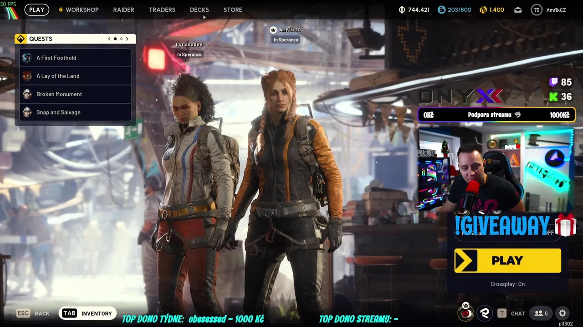Open the A First Foothold quest
Viewport: 583px width, 327px height.
[x=76, y=58]
